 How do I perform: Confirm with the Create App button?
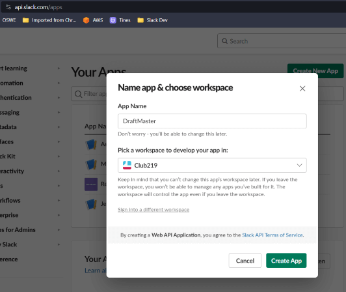(x=286, y=261)
